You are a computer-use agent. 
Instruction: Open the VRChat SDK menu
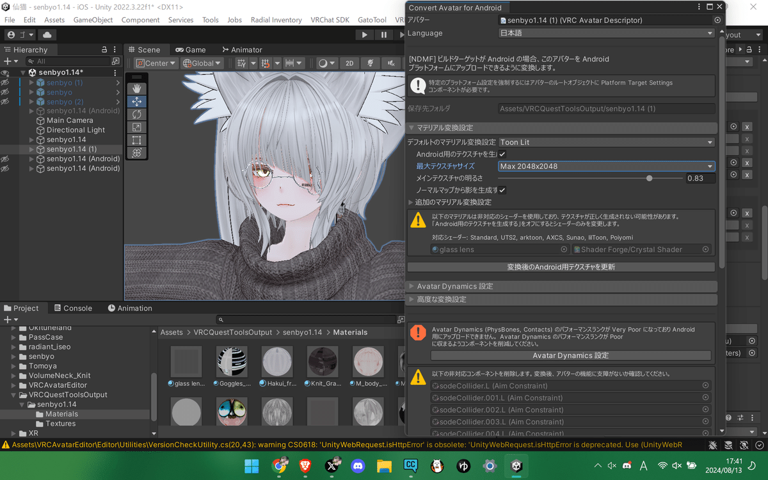[x=330, y=20]
